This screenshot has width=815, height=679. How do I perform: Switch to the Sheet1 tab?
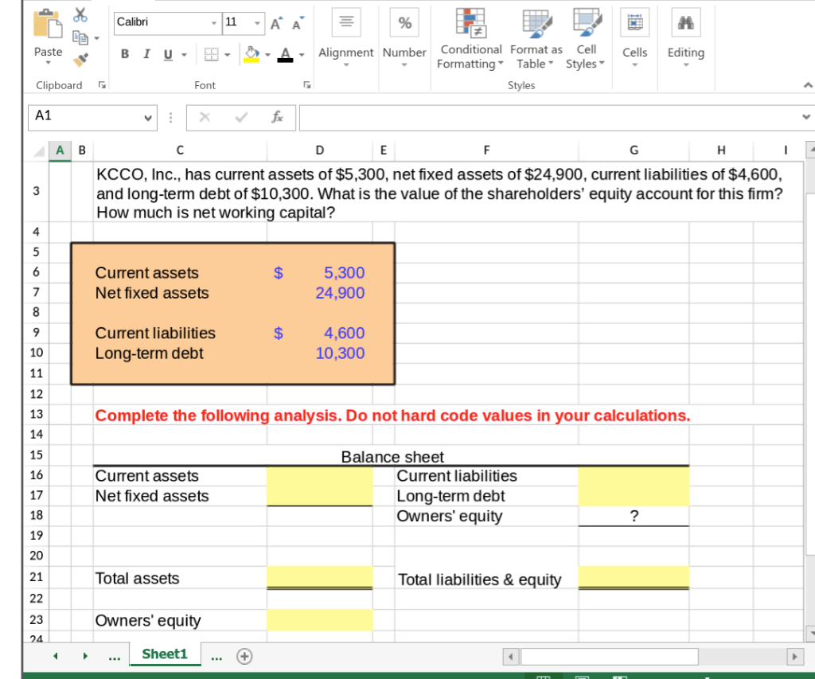[x=164, y=654]
